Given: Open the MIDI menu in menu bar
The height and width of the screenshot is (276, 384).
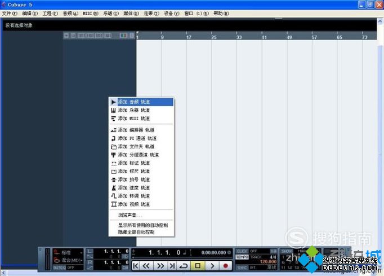Looking at the screenshot, I should point(91,14).
